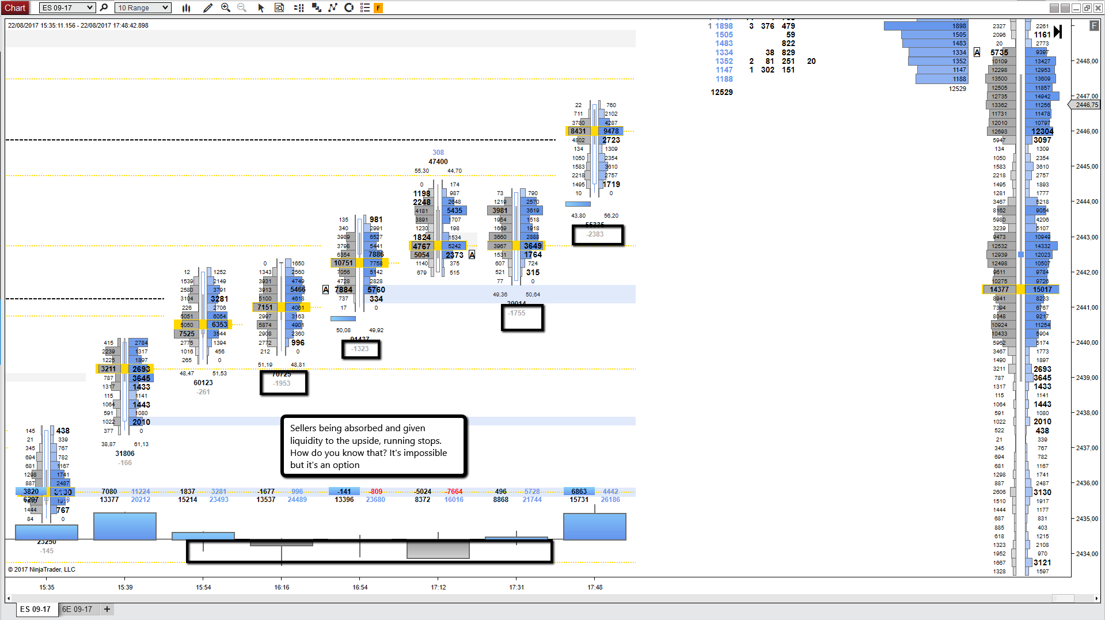
Task: Click the jump-to-latest bar arrow marker
Action: (1057, 32)
